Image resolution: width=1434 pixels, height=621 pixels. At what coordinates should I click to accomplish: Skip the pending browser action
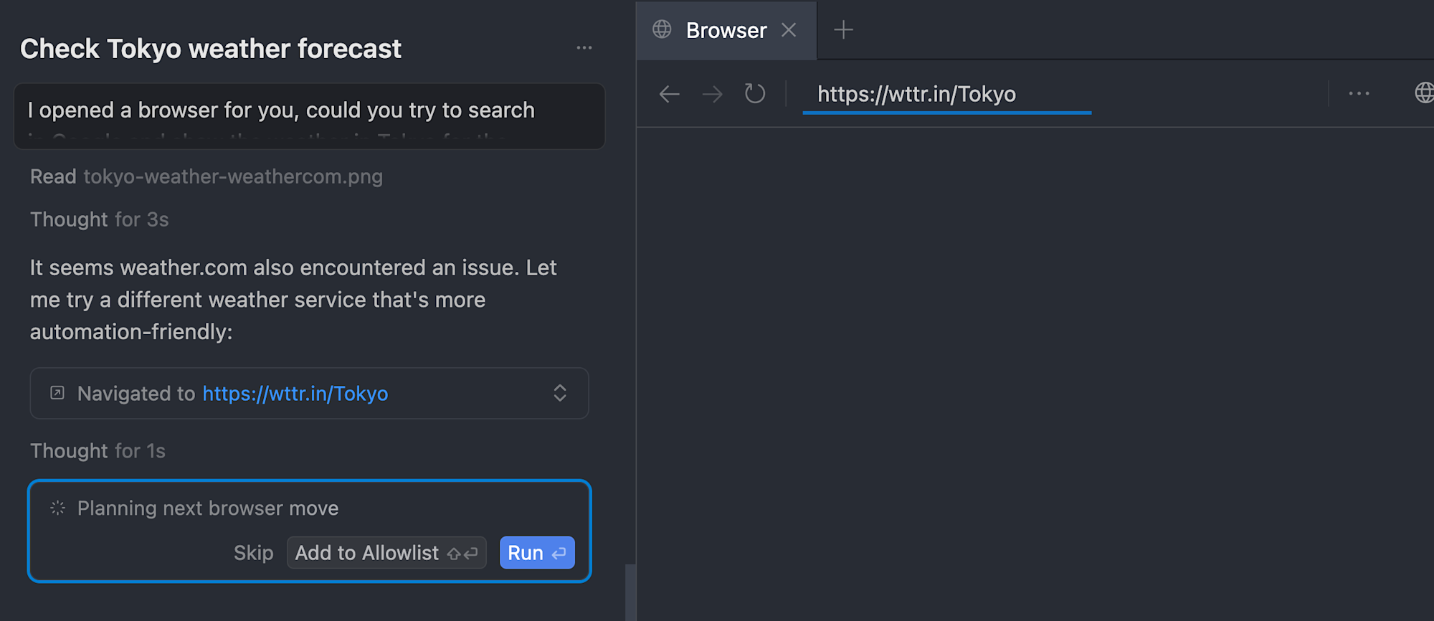coord(253,553)
